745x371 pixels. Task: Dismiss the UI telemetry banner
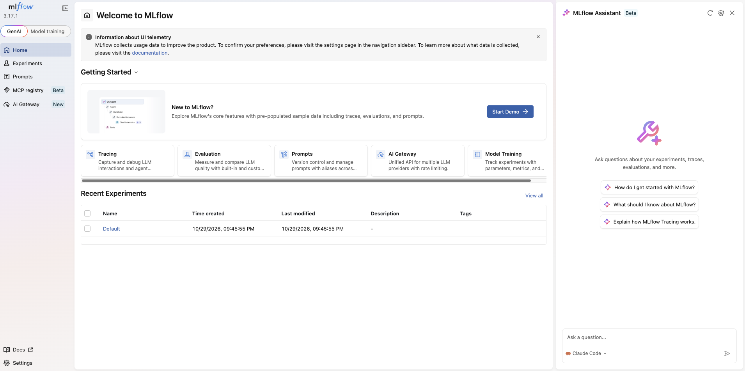coord(538,37)
